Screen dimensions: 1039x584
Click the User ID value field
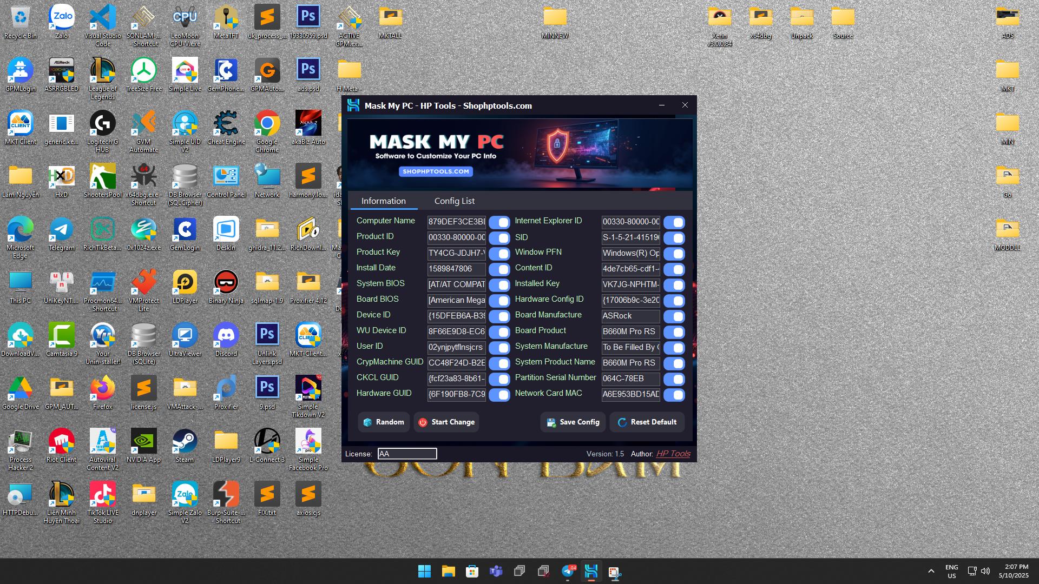(457, 347)
